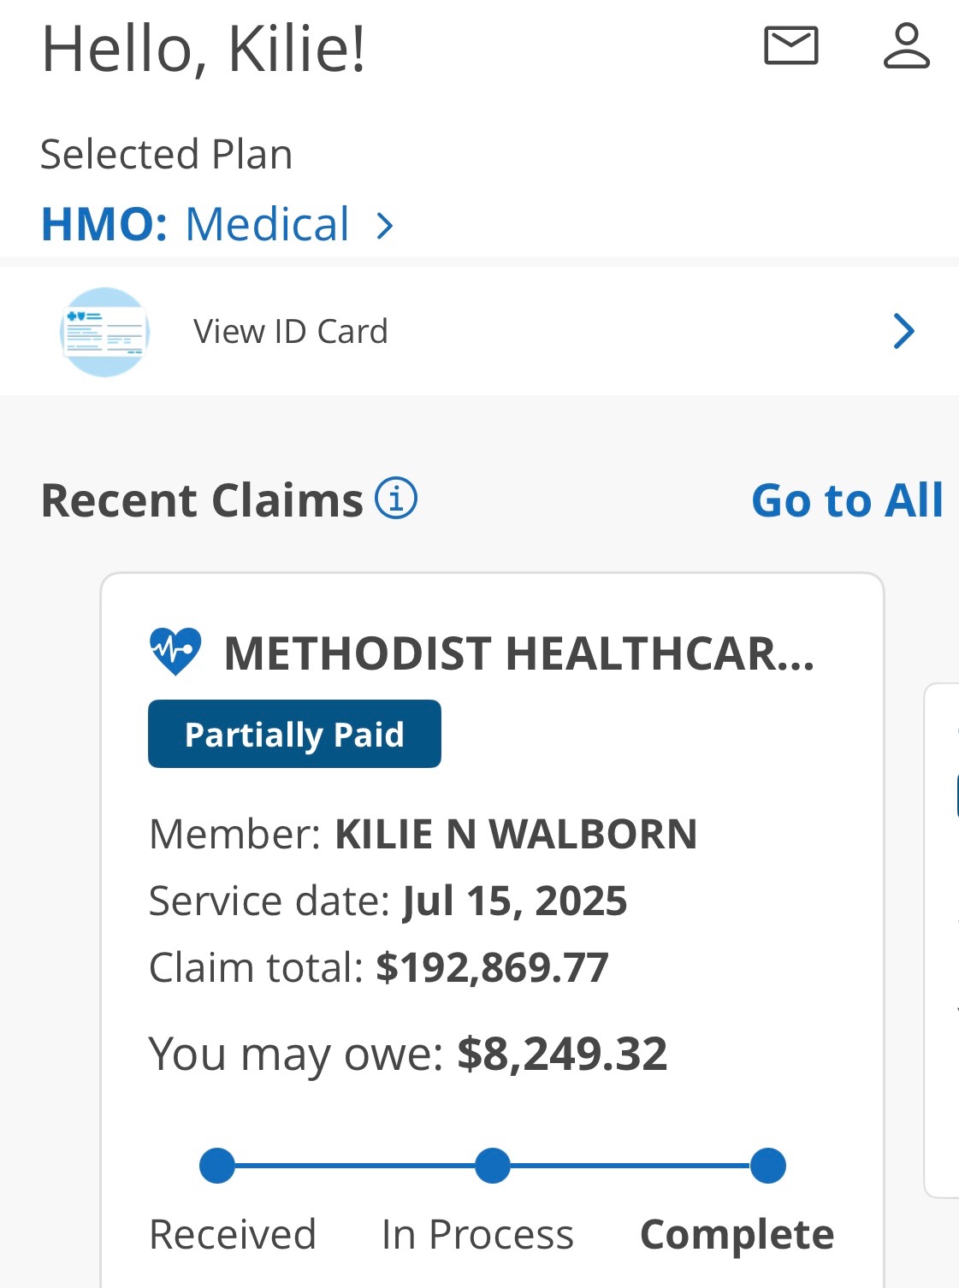959x1288 pixels.
Task: Tap the Complete status label
Action: pyautogui.click(x=737, y=1235)
